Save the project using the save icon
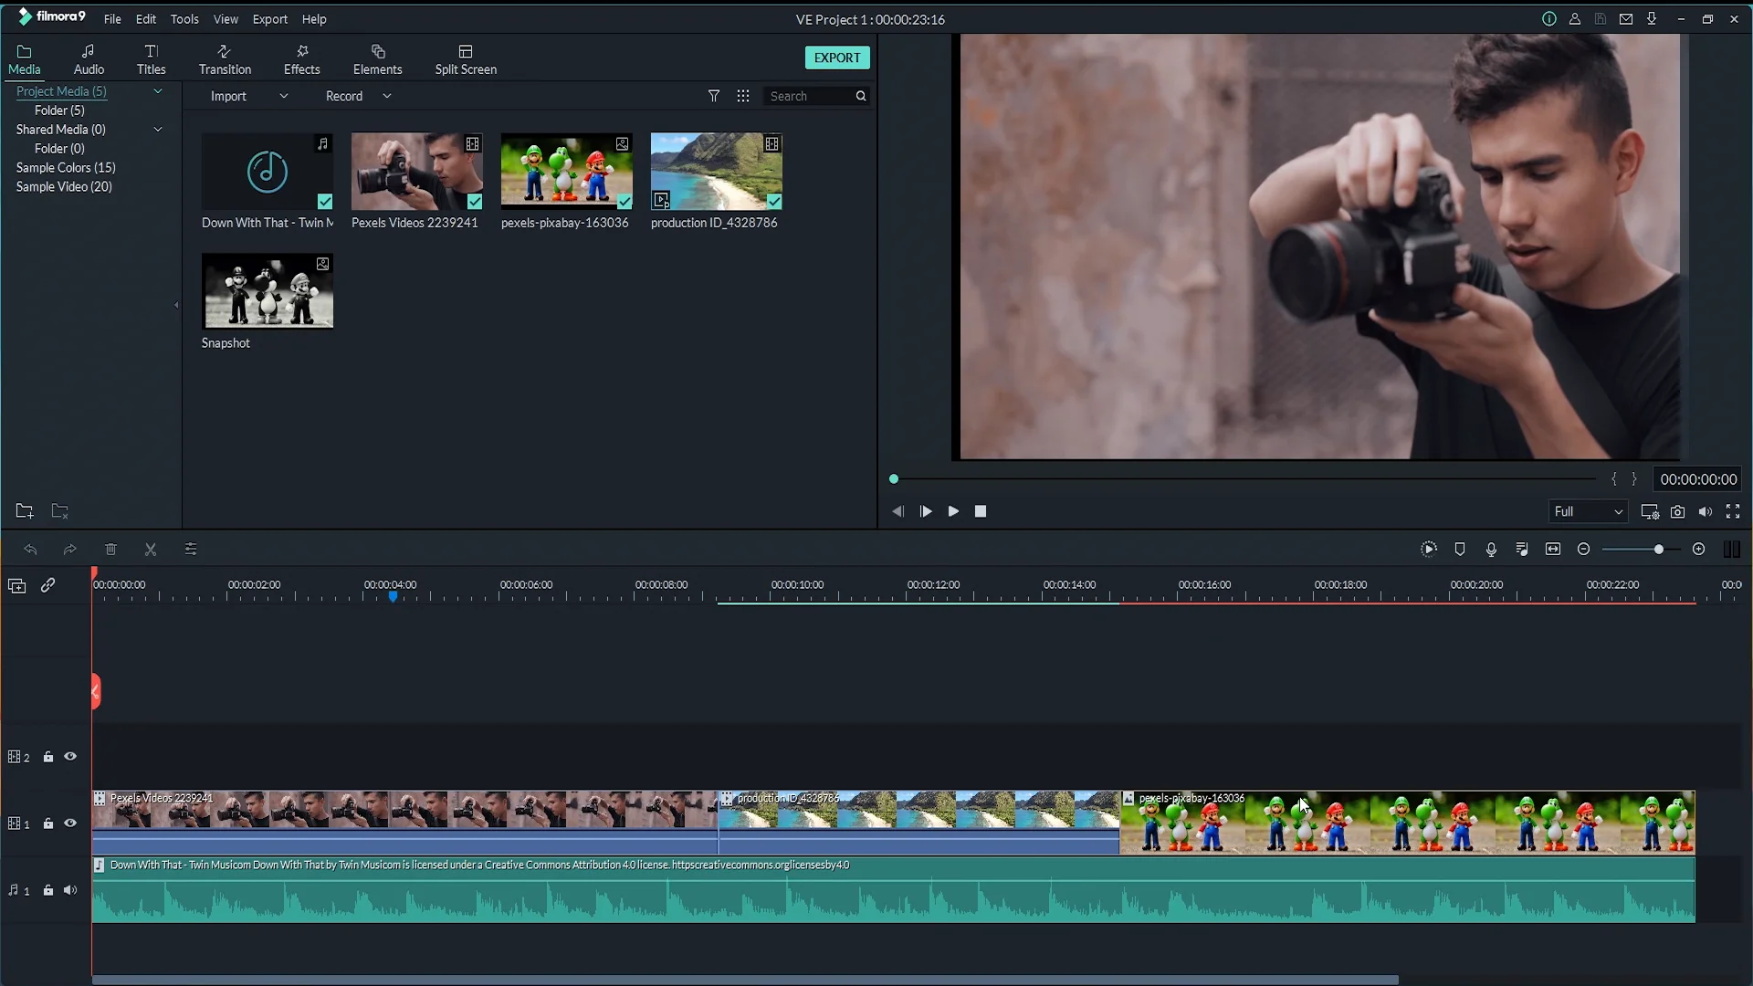Image resolution: width=1753 pixels, height=986 pixels. point(1601,18)
